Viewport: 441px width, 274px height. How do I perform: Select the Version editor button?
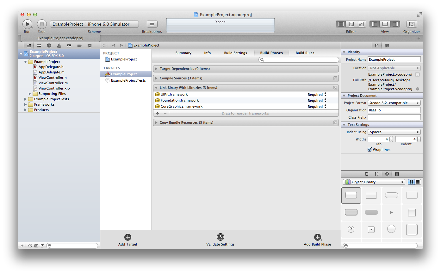361,24
